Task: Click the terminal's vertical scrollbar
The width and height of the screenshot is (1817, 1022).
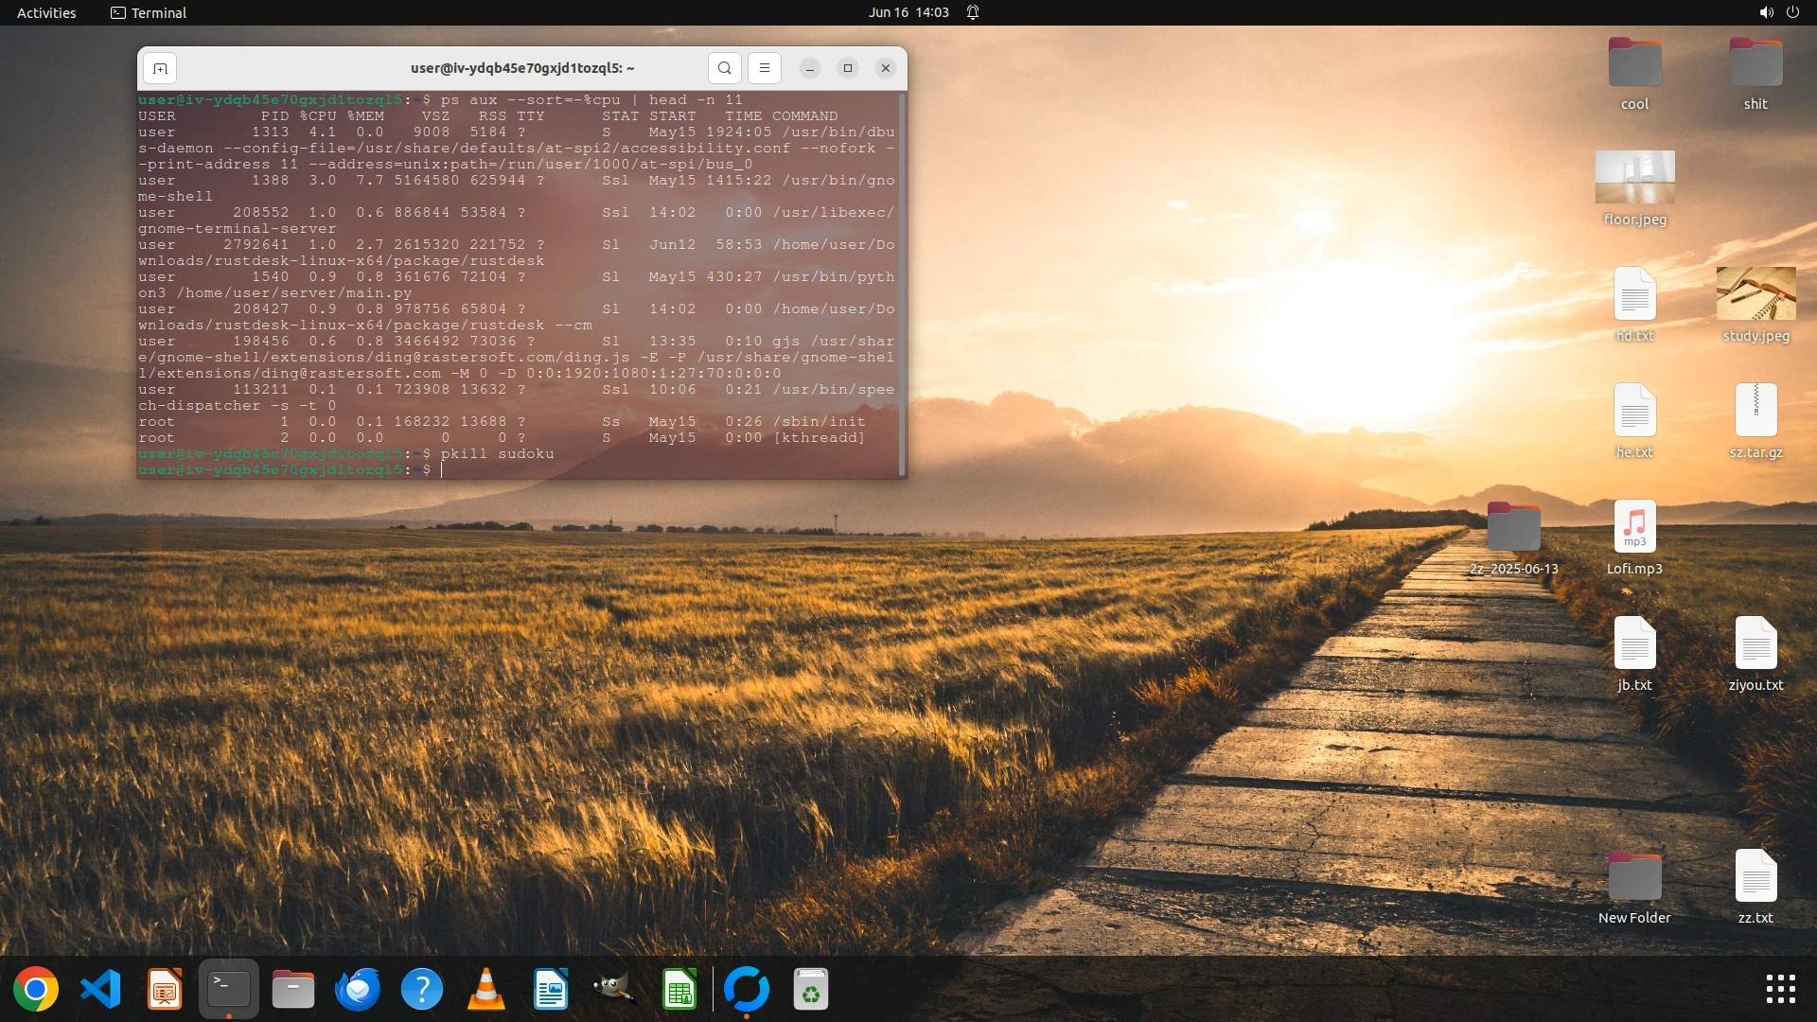Action: pos(902,284)
